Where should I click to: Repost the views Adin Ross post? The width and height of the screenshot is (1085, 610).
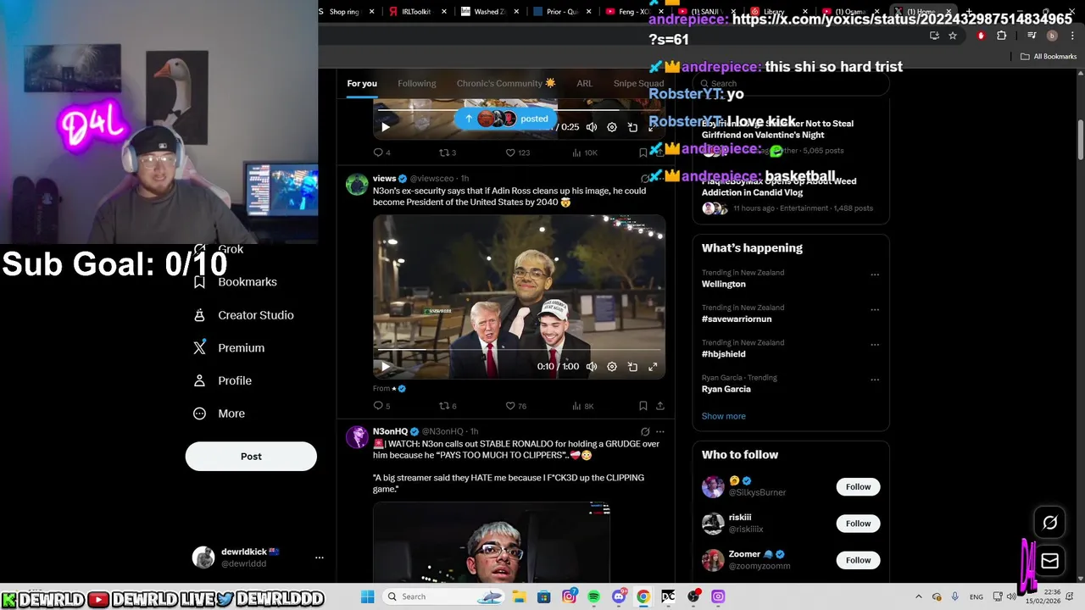click(x=448, y=406)
